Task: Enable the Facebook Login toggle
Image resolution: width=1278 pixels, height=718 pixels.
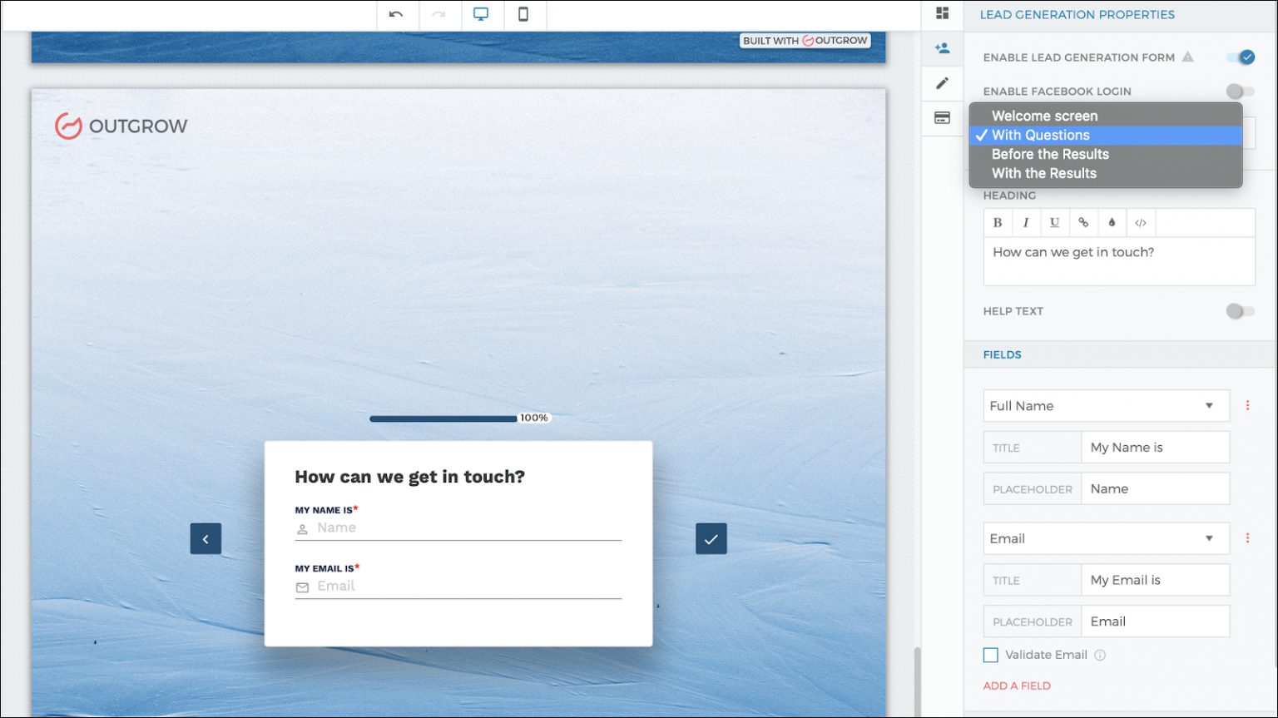Action: click(x=1240, y=92)
